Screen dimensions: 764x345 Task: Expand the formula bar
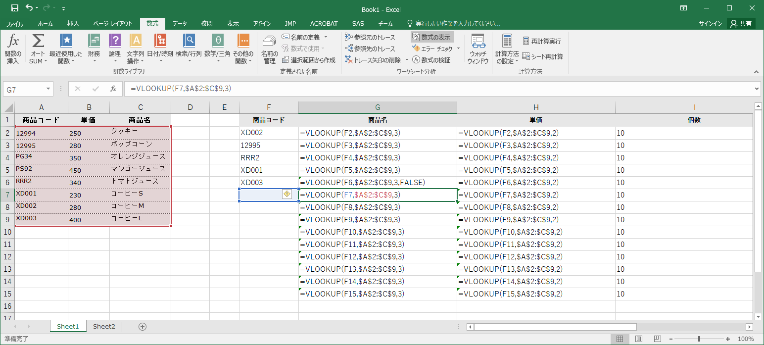click(x=757, y=89)
